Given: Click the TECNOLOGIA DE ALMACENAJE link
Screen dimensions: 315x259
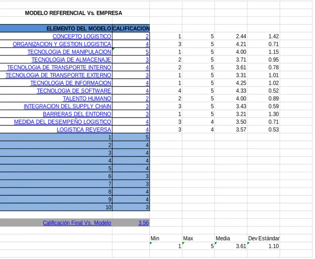Looking at the screenshot, I should (71, 60).
